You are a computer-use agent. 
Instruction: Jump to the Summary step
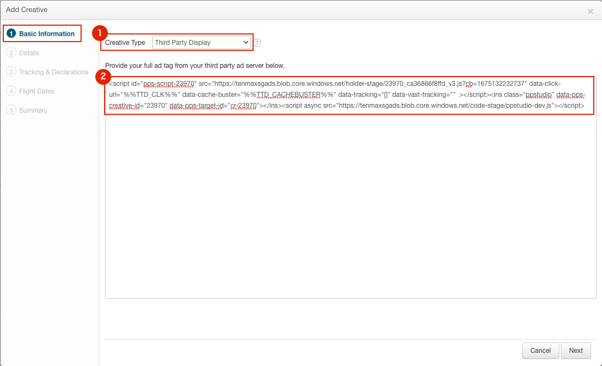tap(33, 111)
